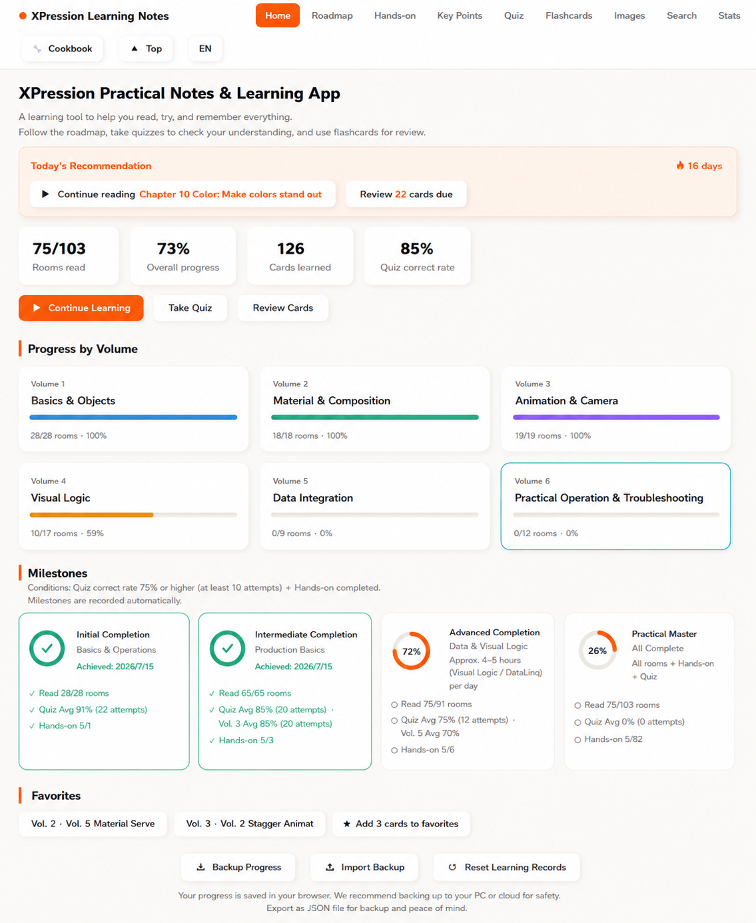Click 'Hands-on 5/6' checklist item
Image resolution: width=756 pixels, height=923 pixels.
tap(423, 750)
